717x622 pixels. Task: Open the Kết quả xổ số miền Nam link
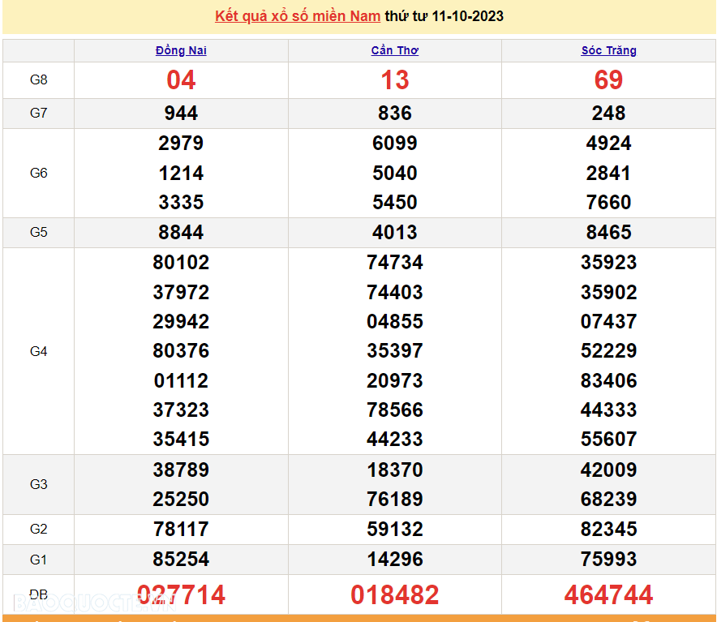click(x=297, y=16)
